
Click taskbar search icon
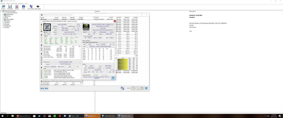point(8,116)
